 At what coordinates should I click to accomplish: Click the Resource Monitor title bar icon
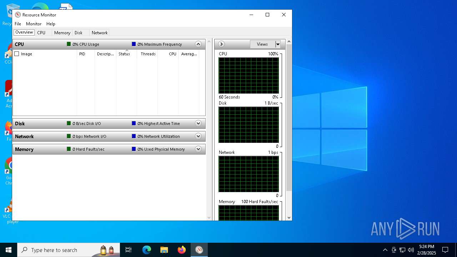tap(18, 15)
